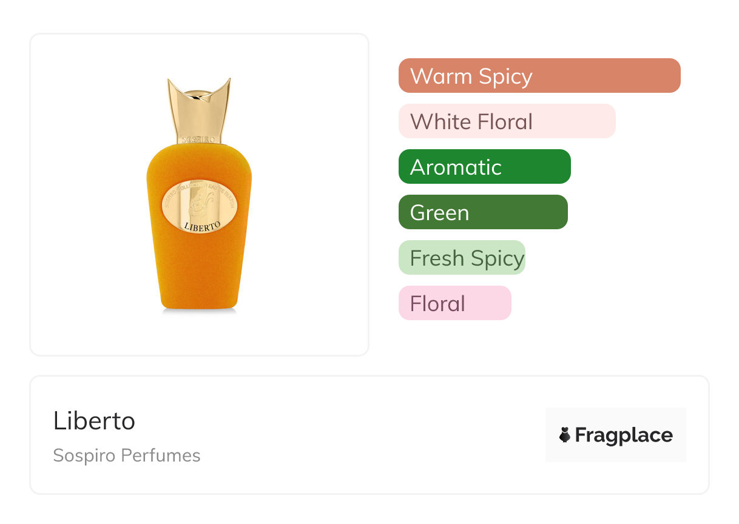
Task: Click the Fragplace wordmark text
Action: (624, 435)
